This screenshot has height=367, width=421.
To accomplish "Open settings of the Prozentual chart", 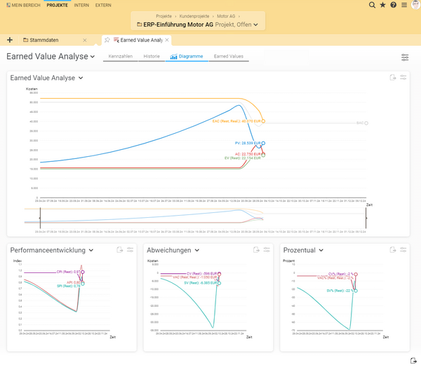I will [404, 249].
